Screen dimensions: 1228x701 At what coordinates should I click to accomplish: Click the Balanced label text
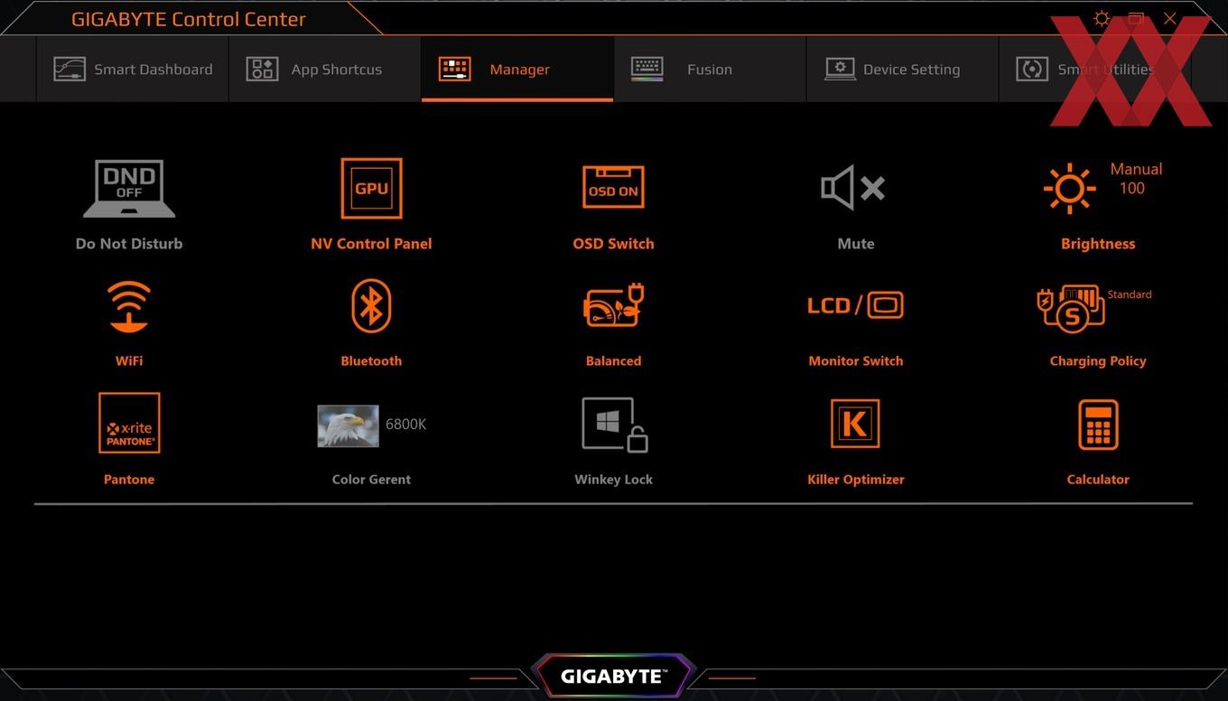[x=613, y=360]
